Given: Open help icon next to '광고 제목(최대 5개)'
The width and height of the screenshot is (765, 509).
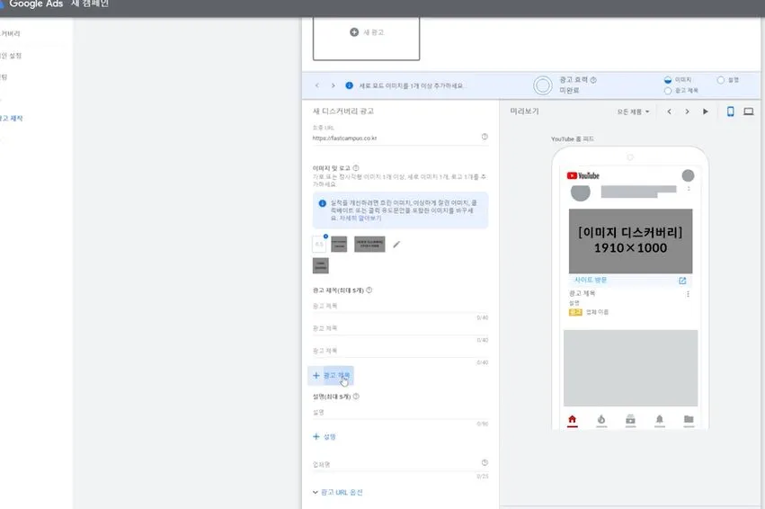Looking at the screenshot, I should click(x=369, y=290).
